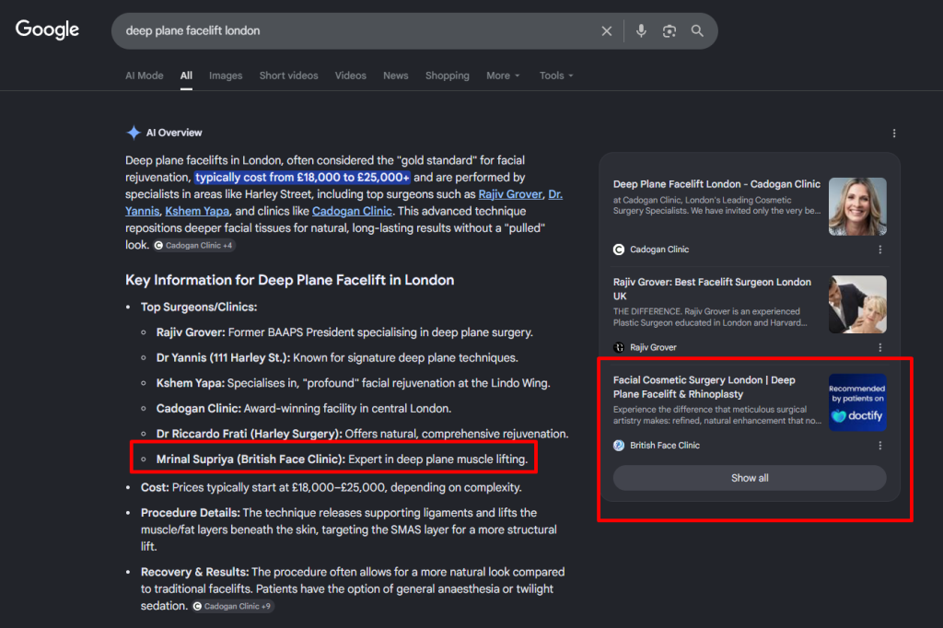Click the doctify recommended badge thumbnail
943x628 pixels.
(857, 402)
